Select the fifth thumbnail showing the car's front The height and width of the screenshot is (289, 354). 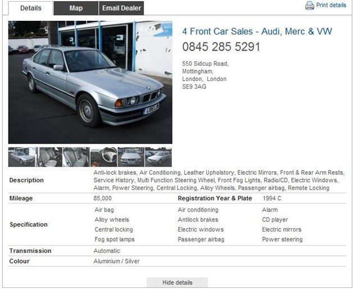131,157
